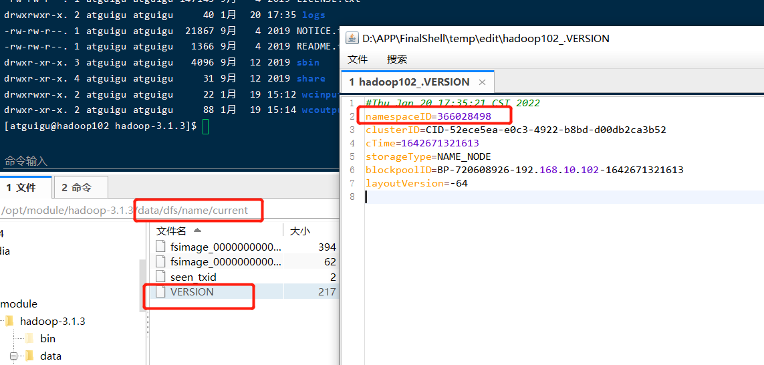This screenshot has width=764, height=365.
Task: Click the layoutVersion=-64 line
Action: pyautogui.click(x=416, y=183)
